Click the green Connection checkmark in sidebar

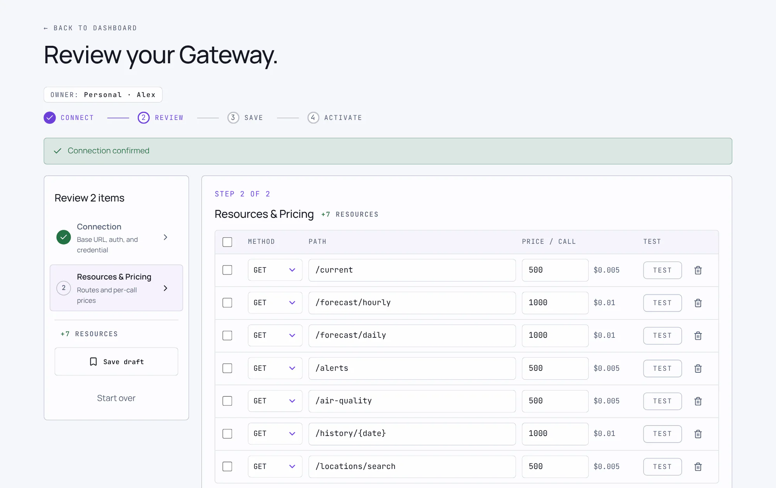pyautogui.click(x=64, y=237)
